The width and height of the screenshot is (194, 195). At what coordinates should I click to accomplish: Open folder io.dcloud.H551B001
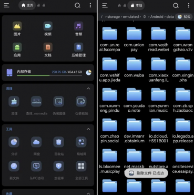158,131
